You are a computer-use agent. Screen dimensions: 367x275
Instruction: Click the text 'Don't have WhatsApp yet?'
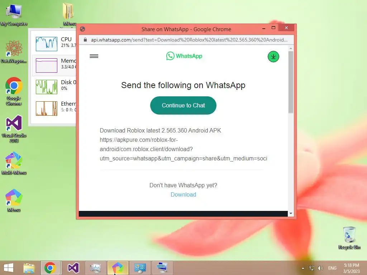[x=183, y=185]
